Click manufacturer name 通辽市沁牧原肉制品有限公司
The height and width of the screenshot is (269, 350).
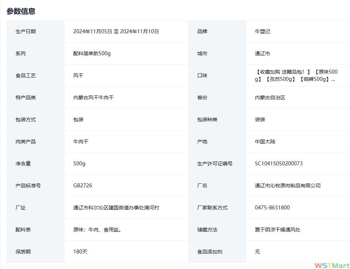288,186
